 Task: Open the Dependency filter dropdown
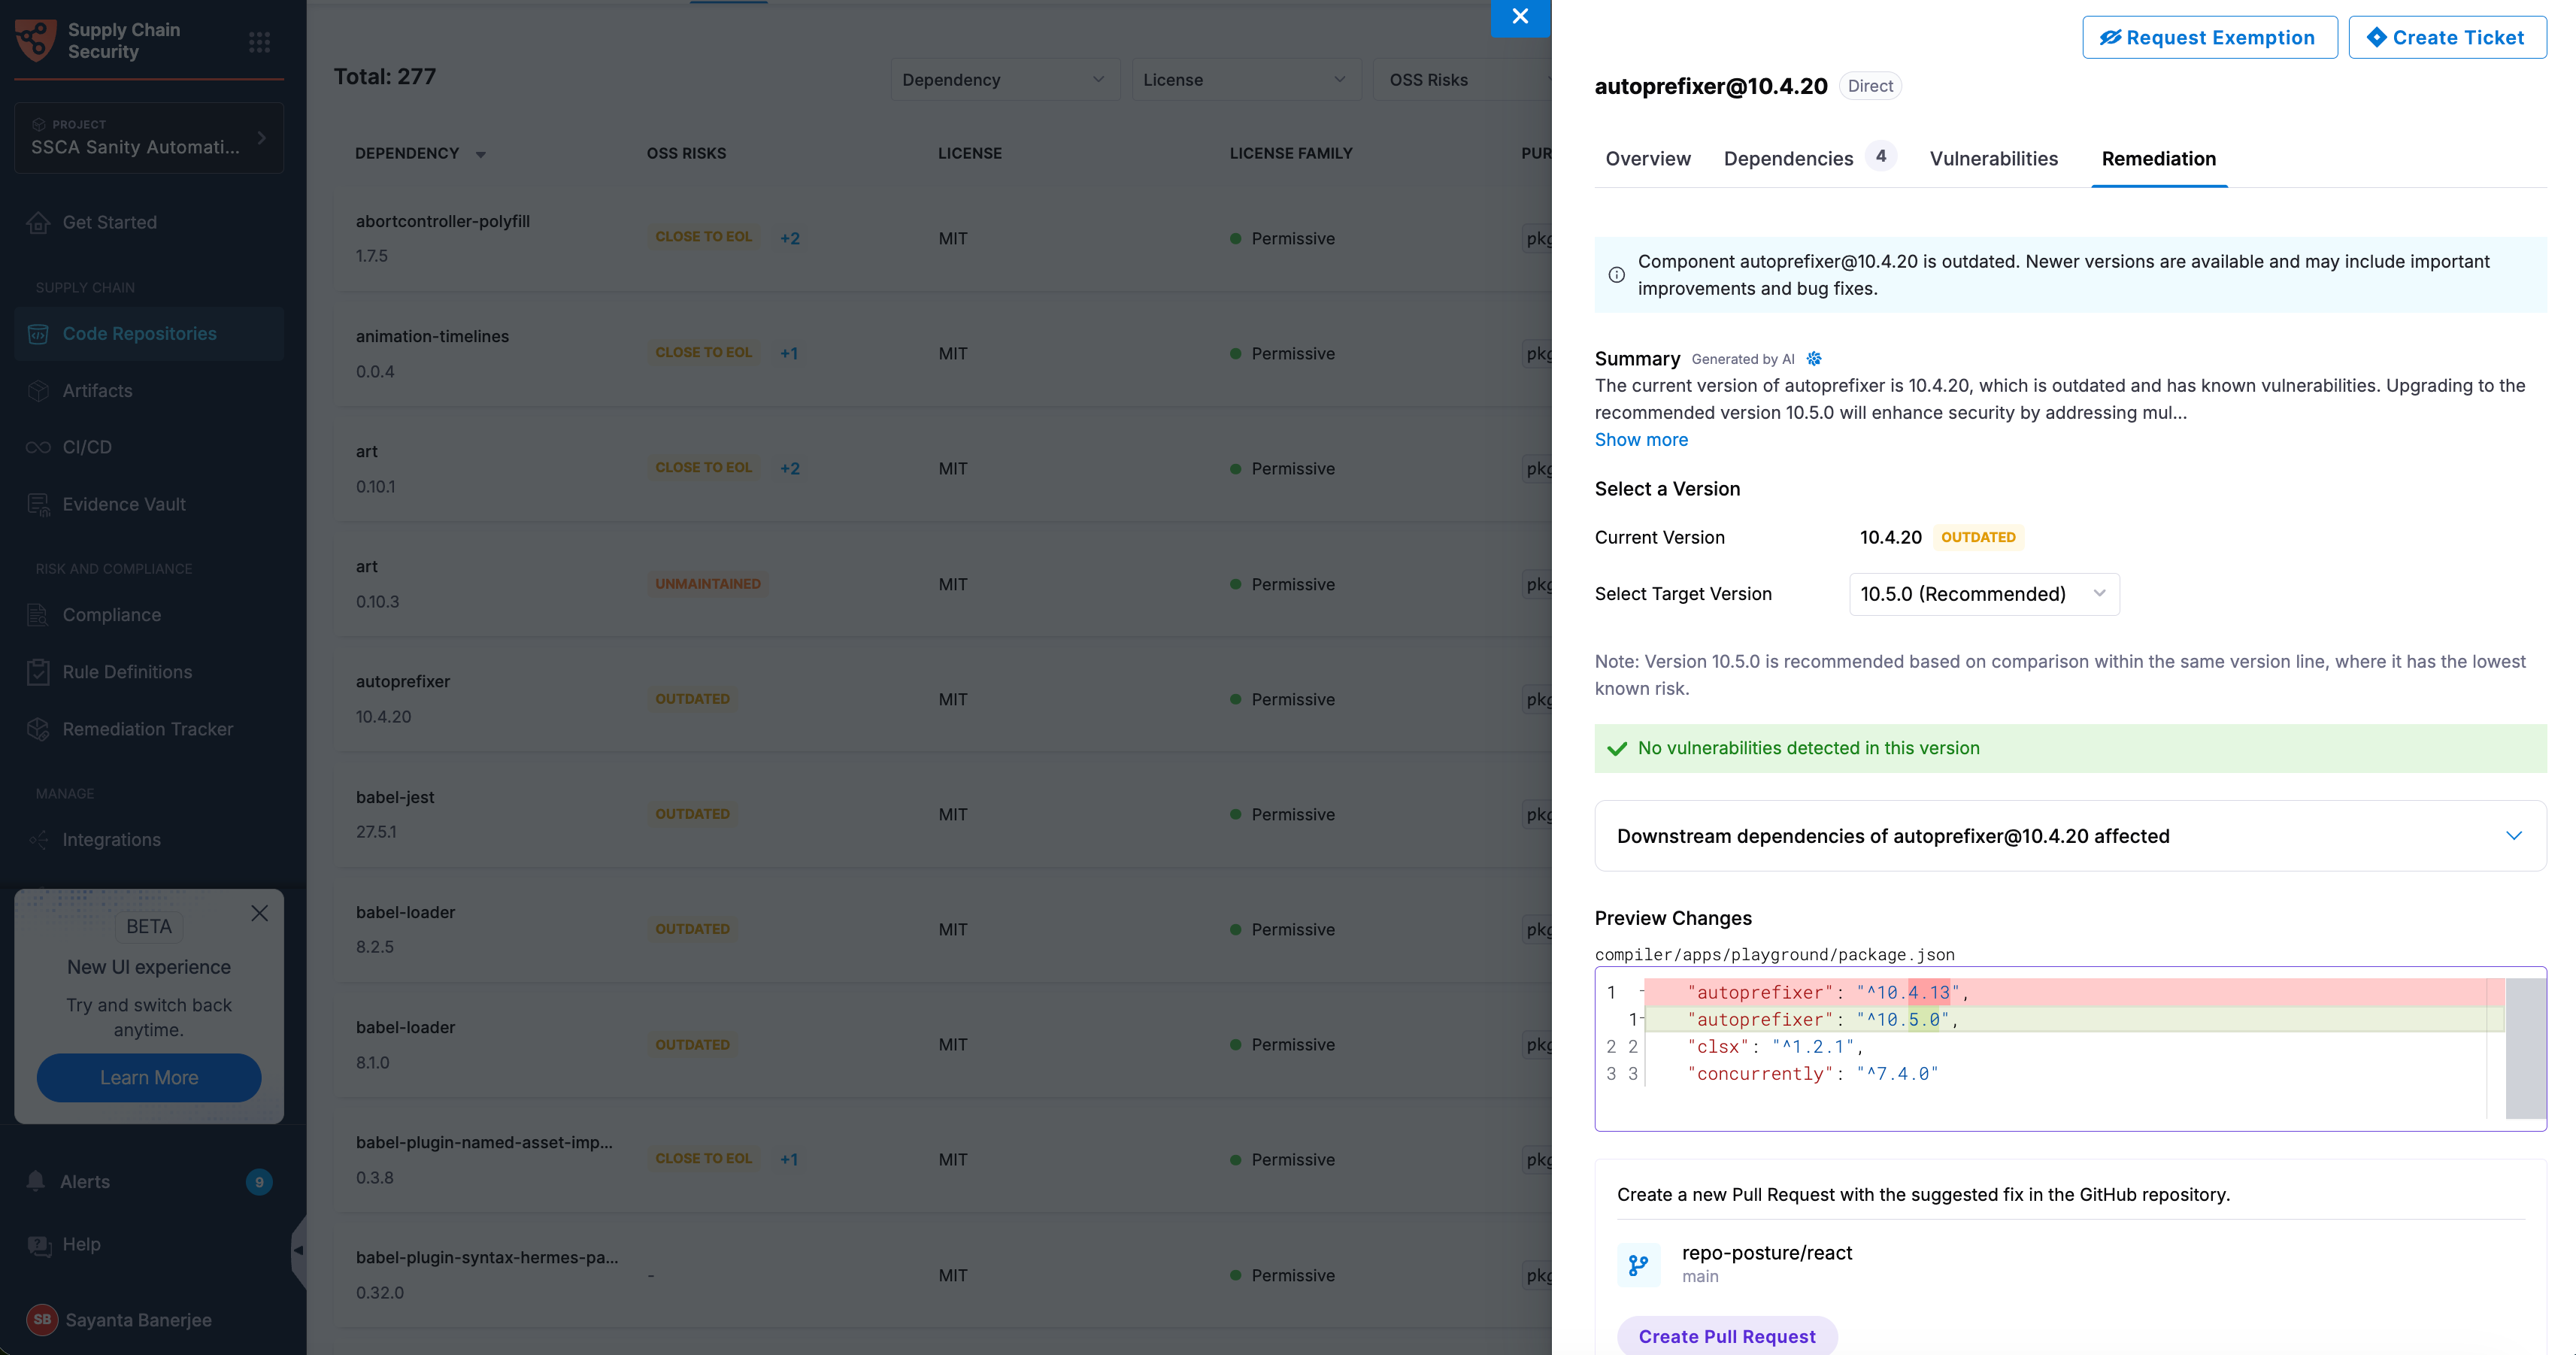(1004, 80)
